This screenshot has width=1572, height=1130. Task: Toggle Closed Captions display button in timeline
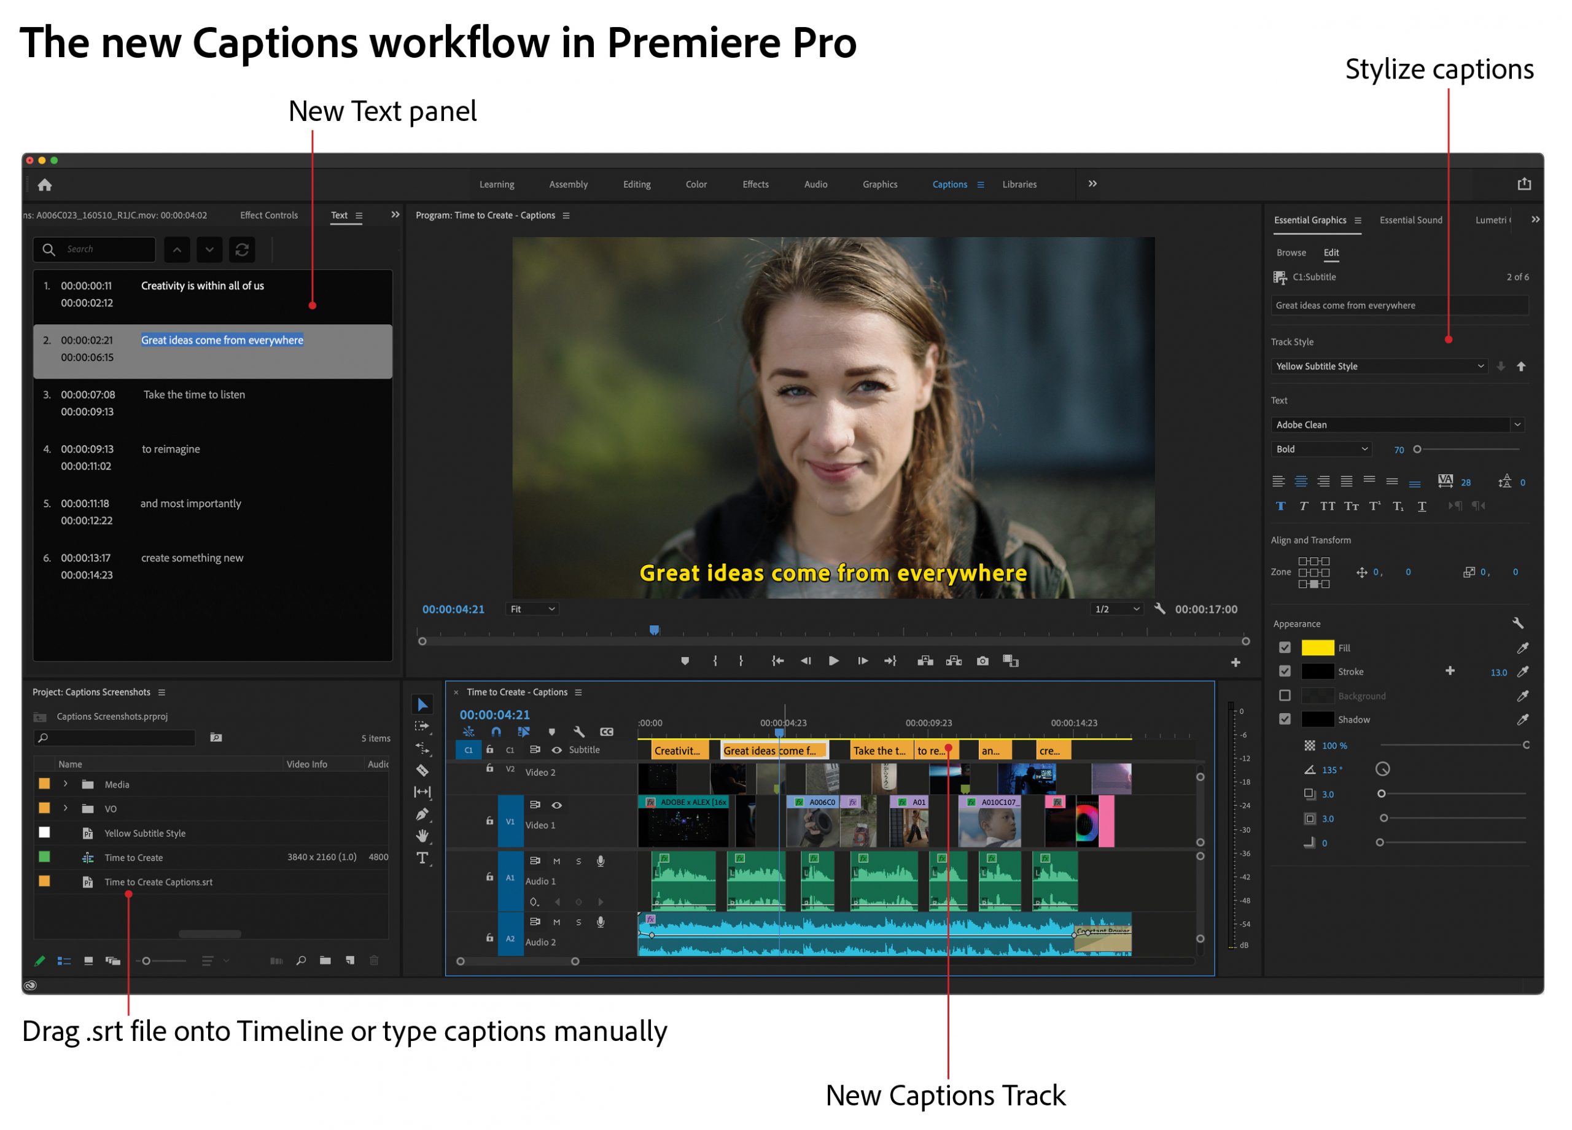[x=607, y=732]
